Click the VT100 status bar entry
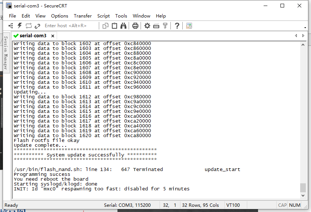Screen dimensions: 311x212 point(233,205)
